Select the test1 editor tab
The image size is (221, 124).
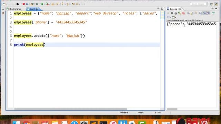coord(32,9)
